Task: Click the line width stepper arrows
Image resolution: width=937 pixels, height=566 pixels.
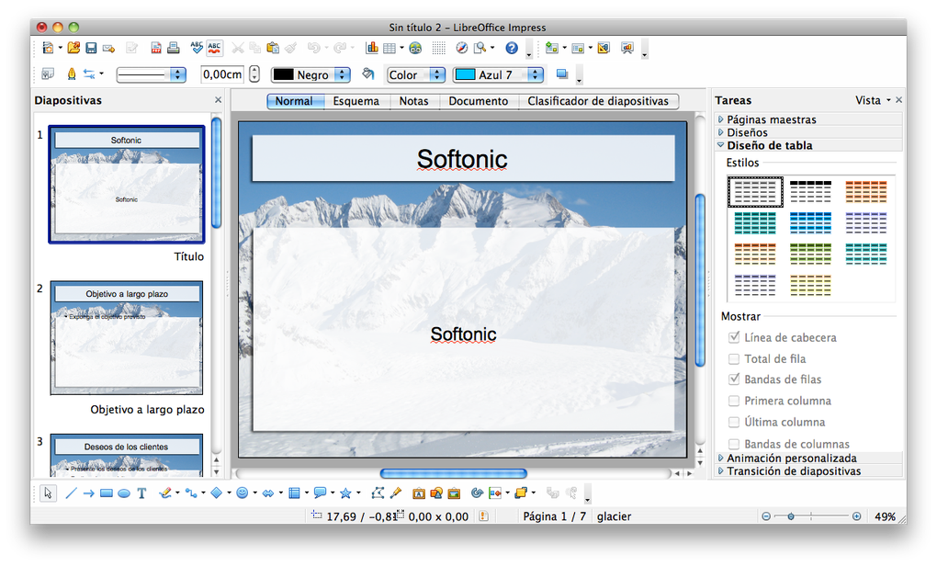Action: click(x=254, y=74)
